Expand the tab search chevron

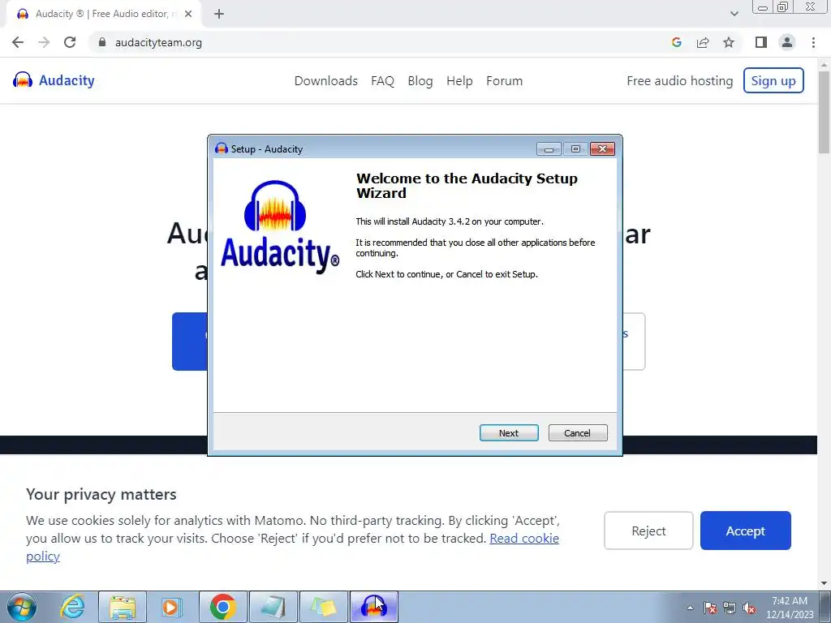[x=734, y=15]
